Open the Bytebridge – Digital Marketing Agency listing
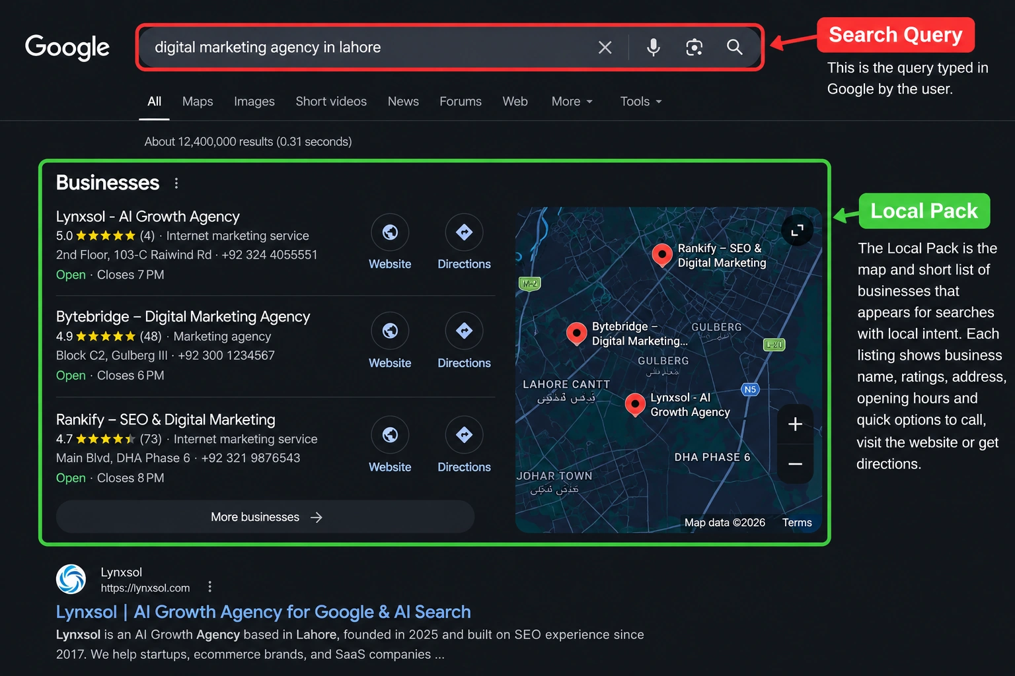This screenshot has width=1015, height=676. [183, 317]
